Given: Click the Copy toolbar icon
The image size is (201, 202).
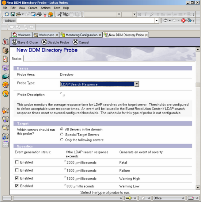Looking at the screenshot, I should [66, 14].
